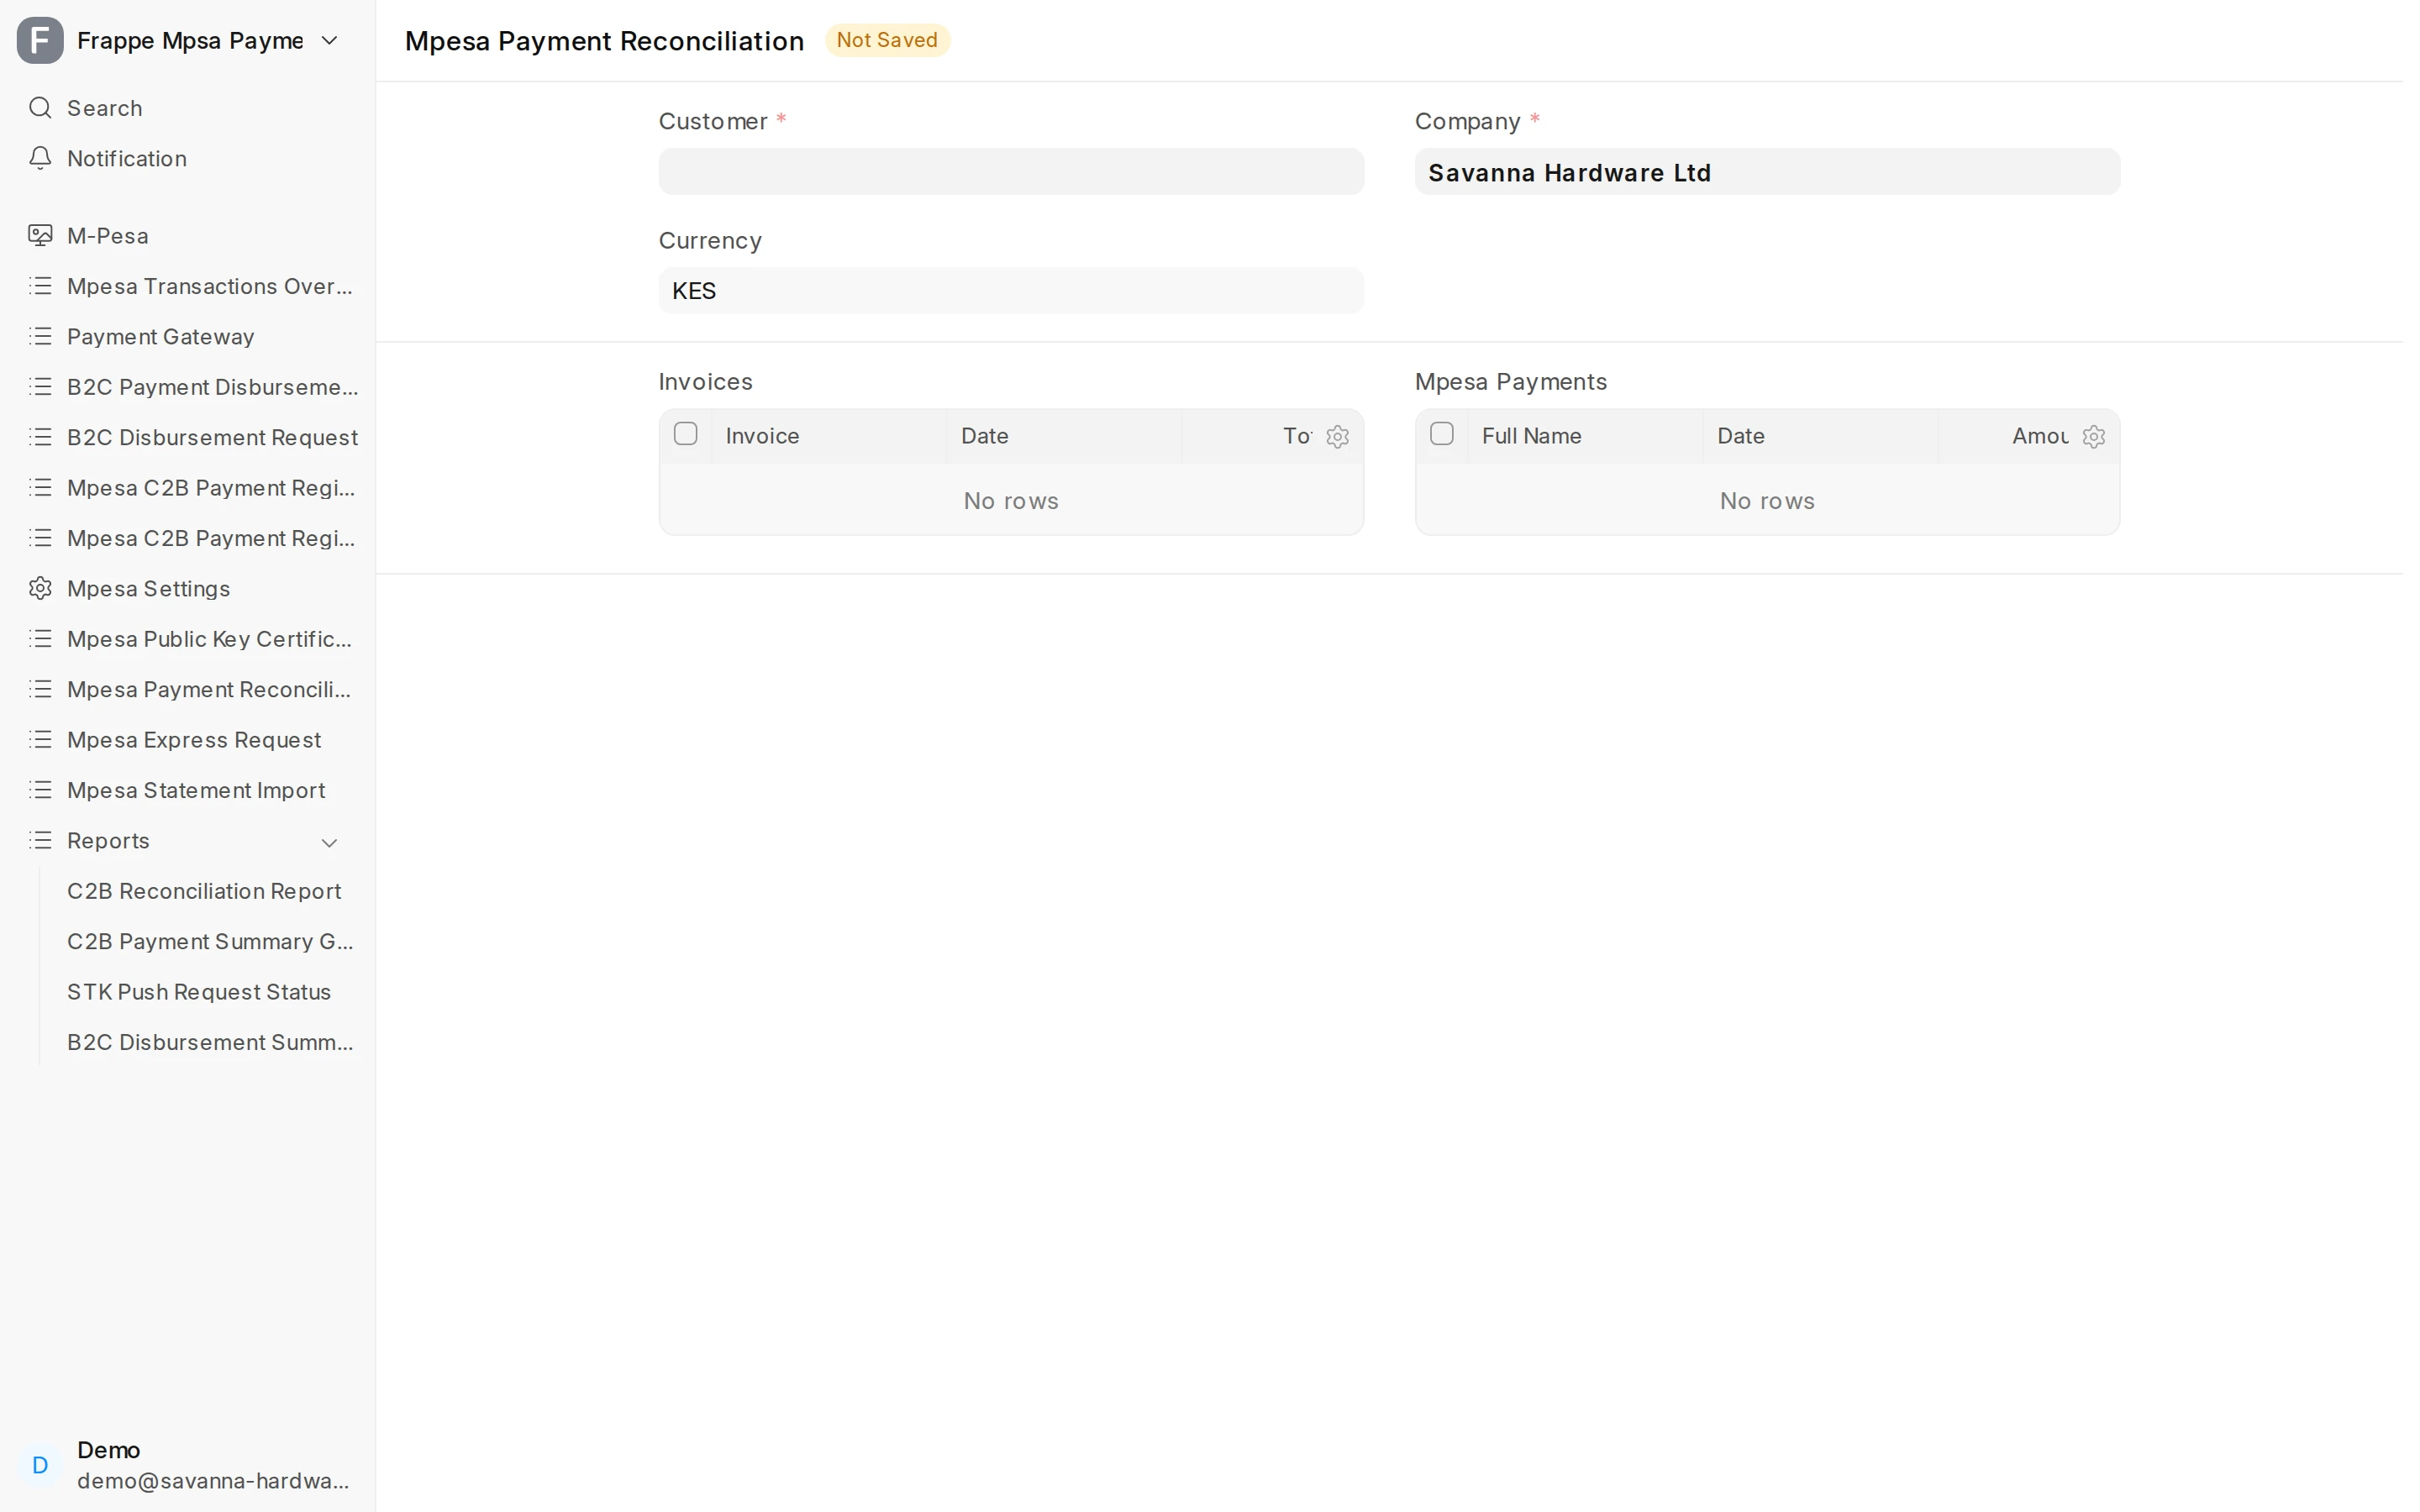Select all rows in Invoices table
2420x1512 pixels.
pyautogui.click(x=685, y=434)
